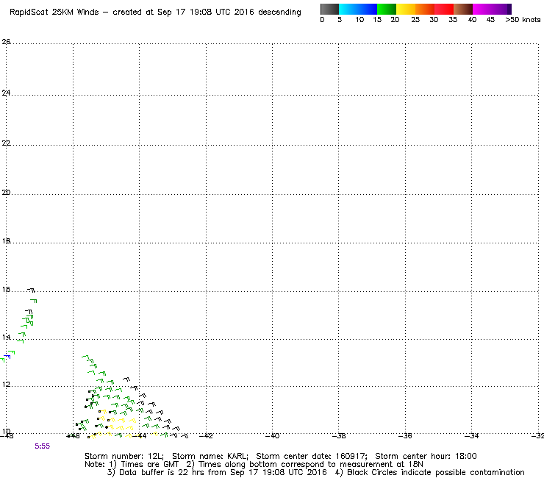Click the yellow 20-25 knots color segment

pyautogui.click(x=406, y=9)
